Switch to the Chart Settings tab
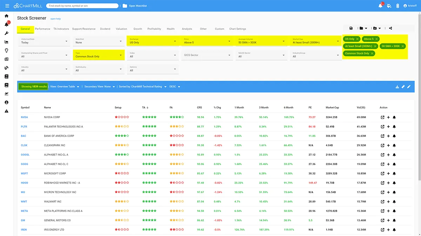This screenshot has height=236, width=421. tap(238, 29)
